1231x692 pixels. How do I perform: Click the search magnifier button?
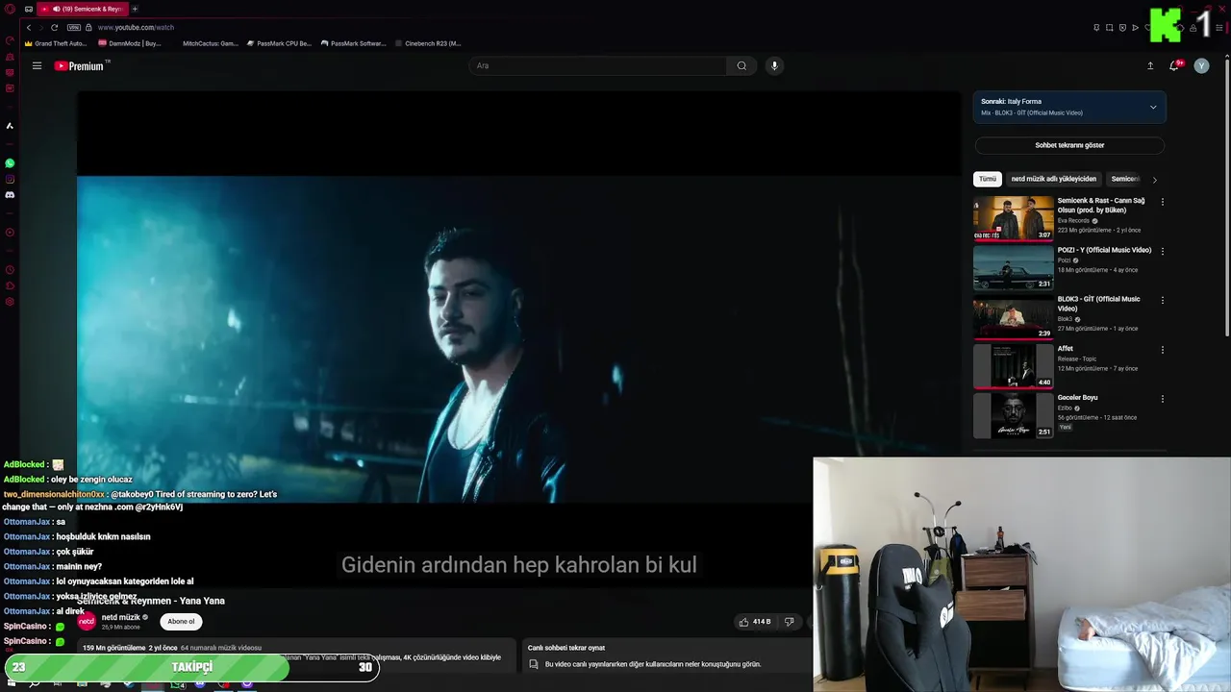point(741,66)
